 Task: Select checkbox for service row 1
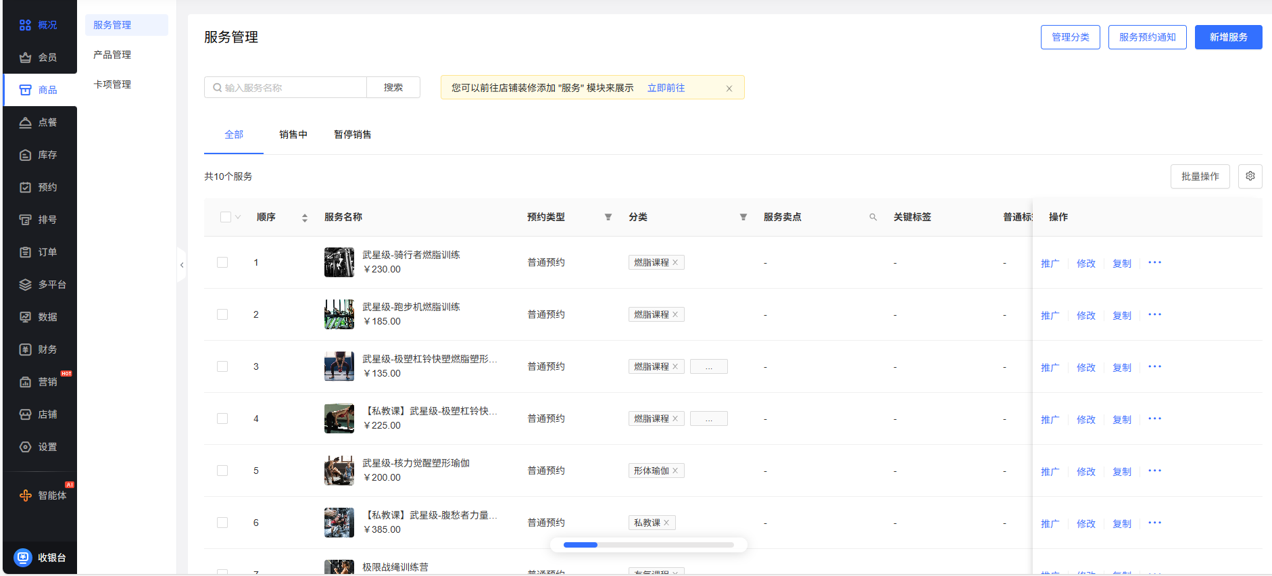[222, 262]
